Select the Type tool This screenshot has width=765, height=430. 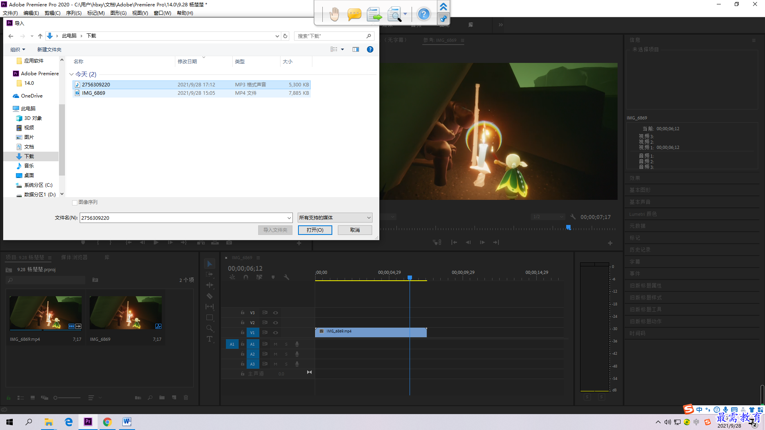(x=210, y=339)
